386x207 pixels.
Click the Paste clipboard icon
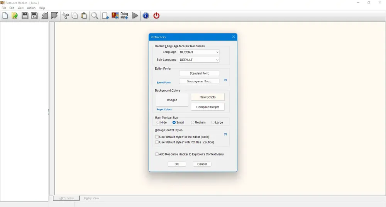click(84, 16)
